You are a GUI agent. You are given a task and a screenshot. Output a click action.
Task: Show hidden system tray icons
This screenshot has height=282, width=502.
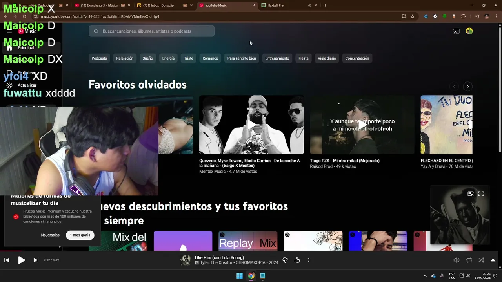(x=425, y=276)
